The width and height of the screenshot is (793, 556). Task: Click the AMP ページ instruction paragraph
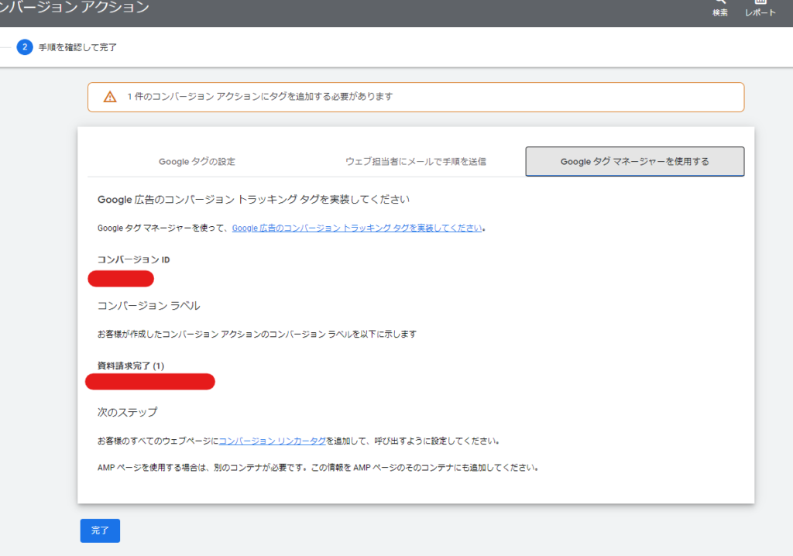click(318, 468)
